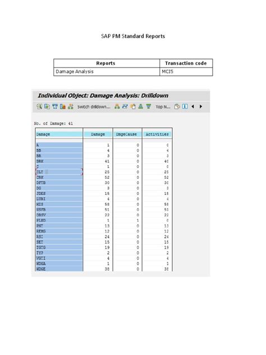Click the right arrow next key figures icon
The width and height of the screenshot is (266, 355).
[201, 106]
